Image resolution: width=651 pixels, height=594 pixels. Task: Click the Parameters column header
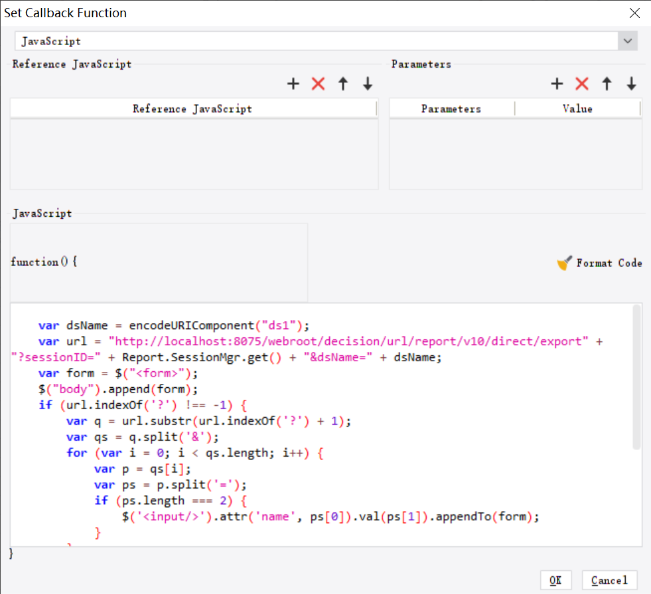(x=451, y=108)
